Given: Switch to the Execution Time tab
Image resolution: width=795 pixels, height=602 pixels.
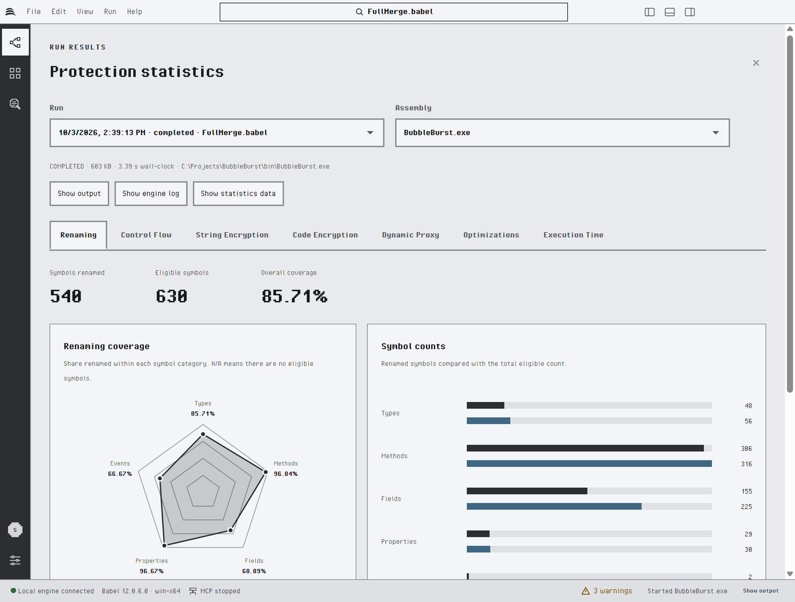Looking at the screenshot, I should 573,235.
